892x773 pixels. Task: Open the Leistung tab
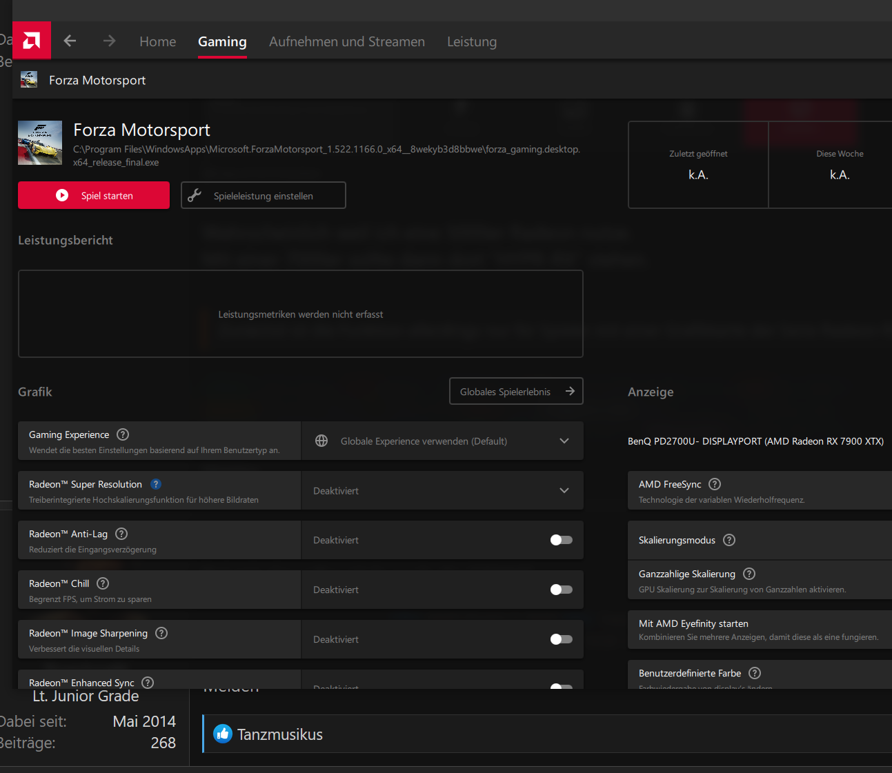pos(472,41)
